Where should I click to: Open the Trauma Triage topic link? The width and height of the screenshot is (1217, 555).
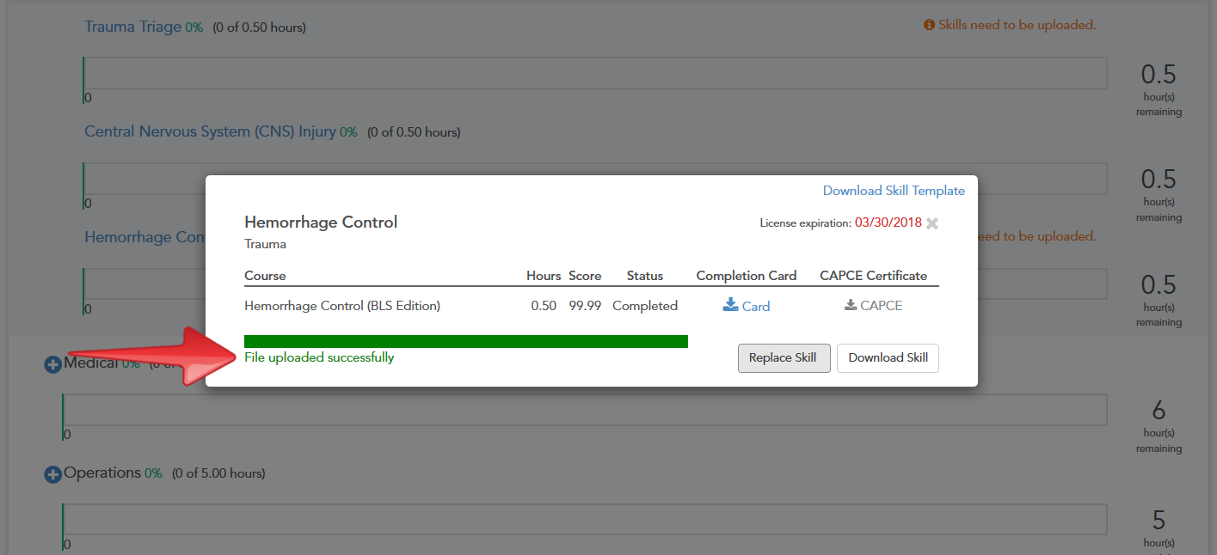[133, 27]
